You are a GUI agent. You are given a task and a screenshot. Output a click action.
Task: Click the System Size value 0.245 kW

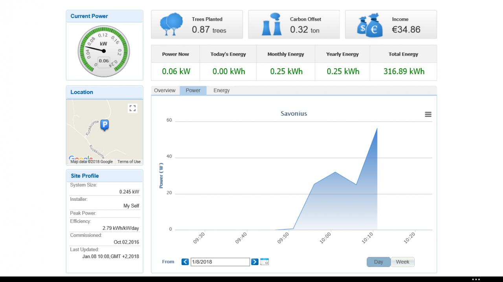click(x=129, y=192)
